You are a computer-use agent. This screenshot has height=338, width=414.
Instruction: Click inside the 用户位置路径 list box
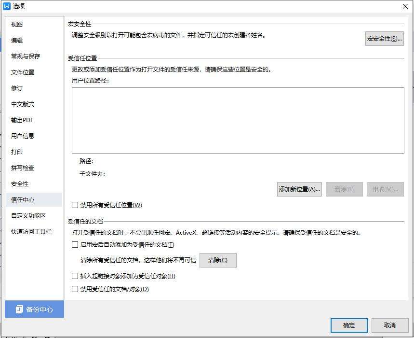tap(238, 120)
